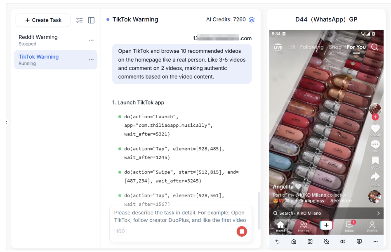Stop the running task with red button
This screenshot has height=252, width=391.
coord(242,231)
